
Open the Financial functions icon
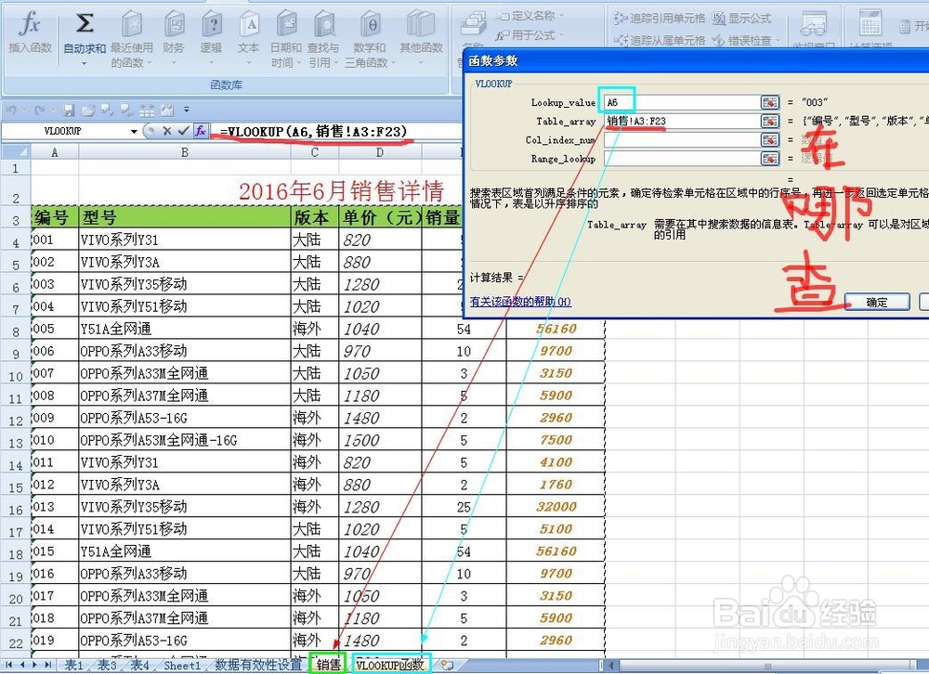pyautogui.click(x=173, y=25)
